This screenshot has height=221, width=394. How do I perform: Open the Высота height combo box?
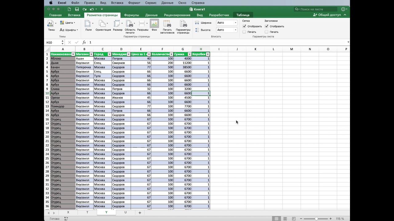point(227,30)
